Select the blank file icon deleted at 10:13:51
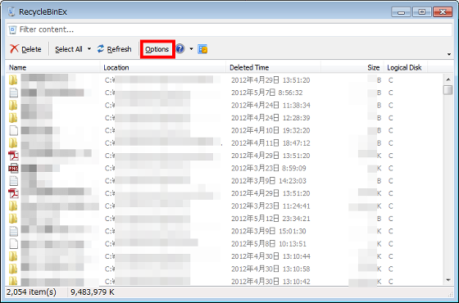Image resolution: width=459 pixels, height=303 pixels. click(x=13, y=244)
